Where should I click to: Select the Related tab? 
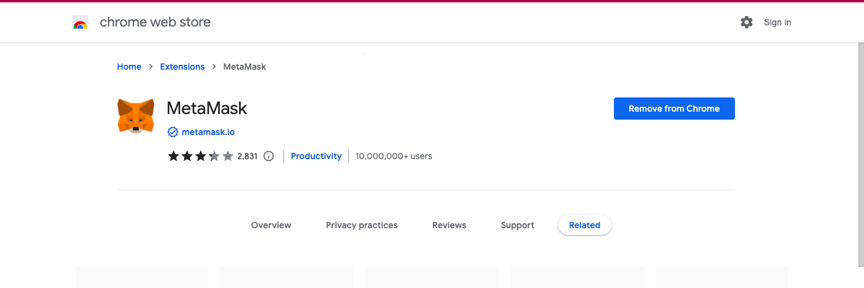pyautogui.click(x=585, y=225)
